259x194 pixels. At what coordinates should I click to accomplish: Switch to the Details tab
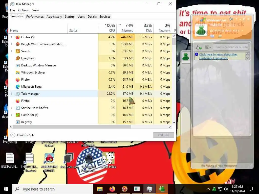[92, 17]
